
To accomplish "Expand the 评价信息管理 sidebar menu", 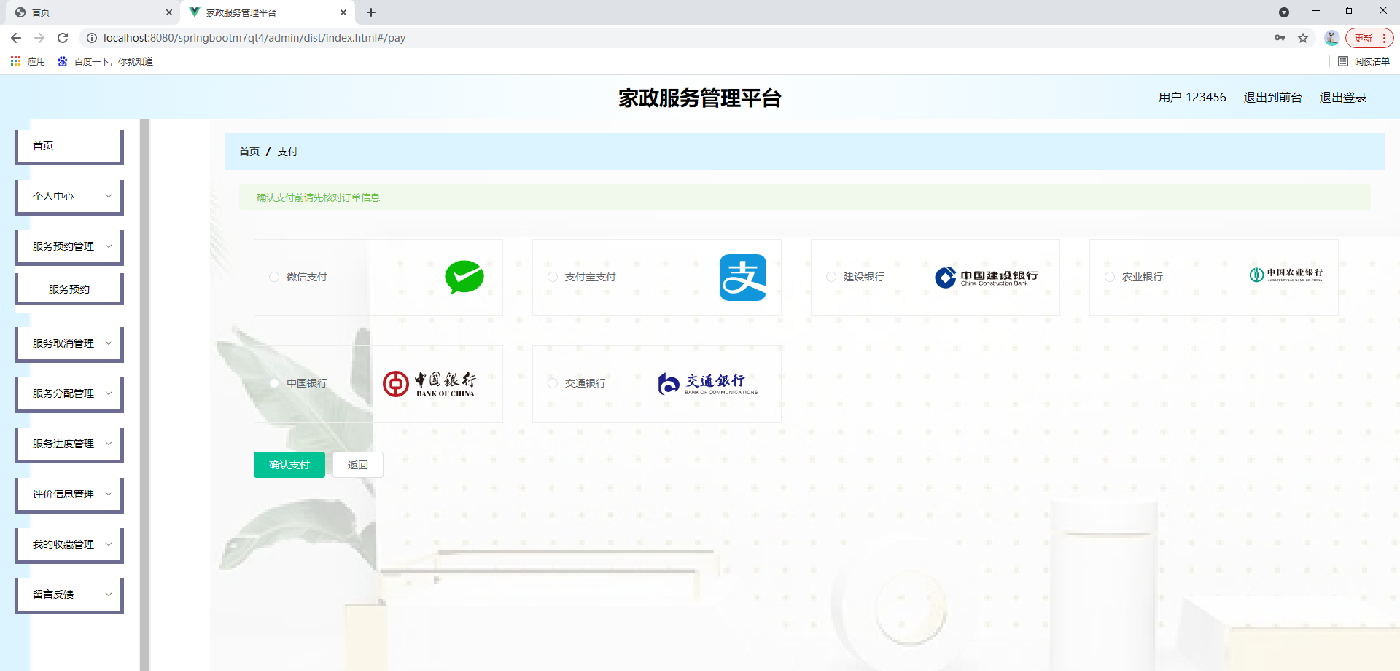I will 69,495.
